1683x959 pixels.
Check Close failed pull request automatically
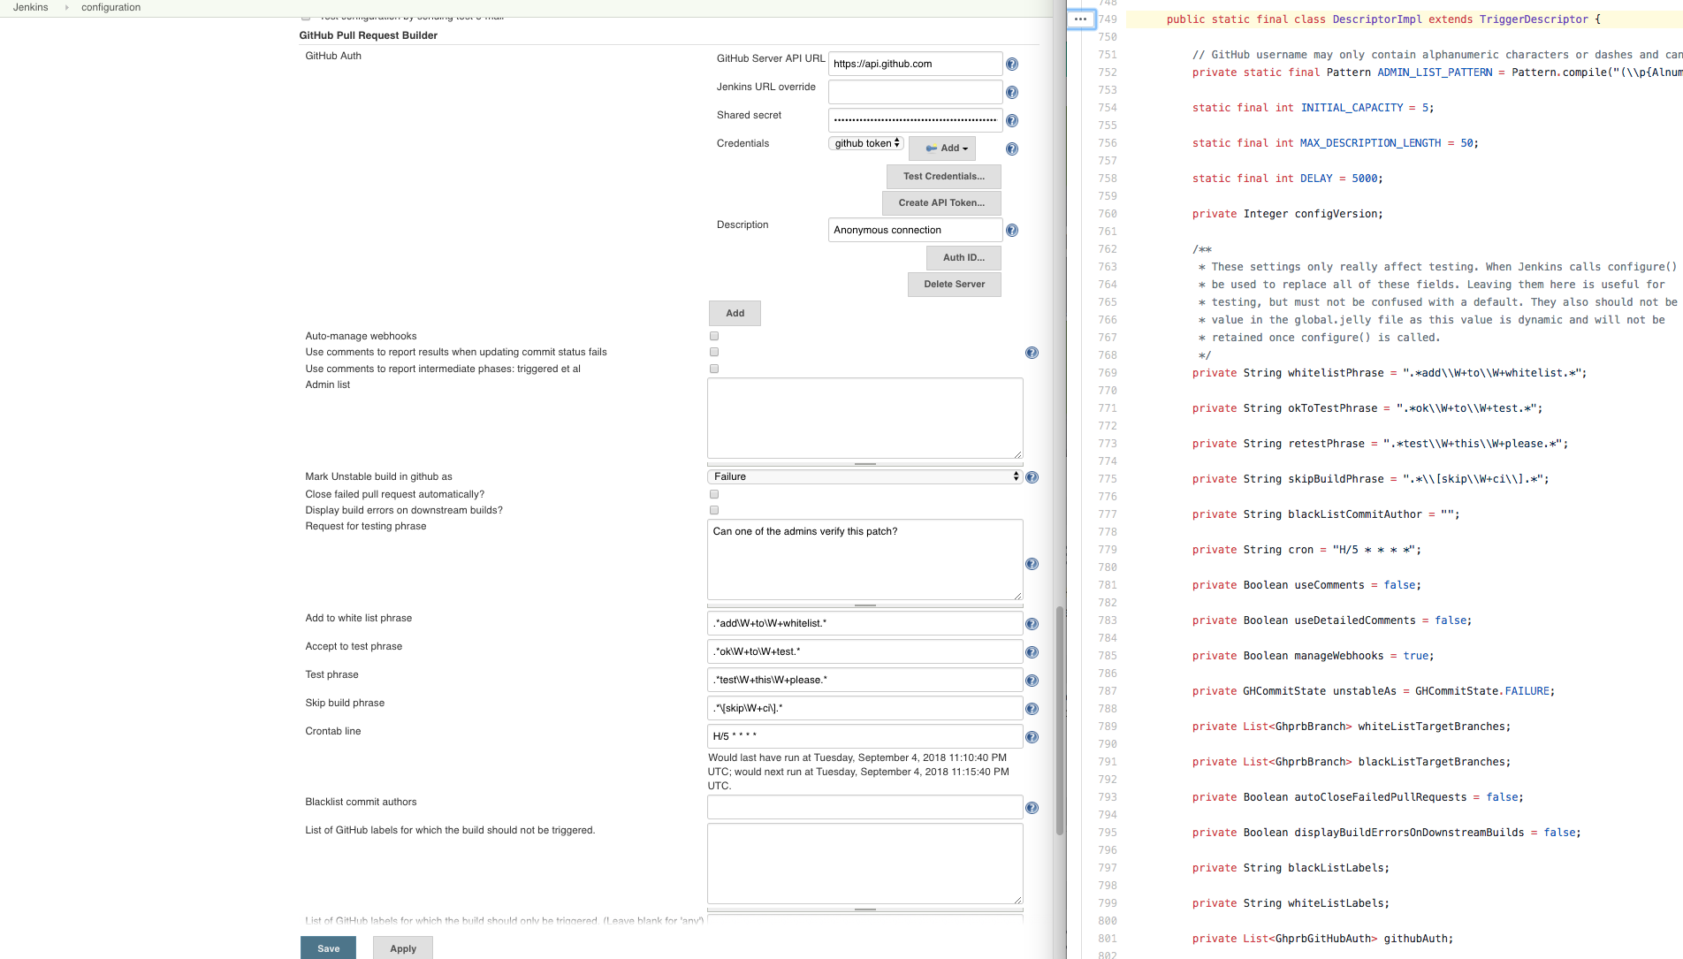[713, 494]
